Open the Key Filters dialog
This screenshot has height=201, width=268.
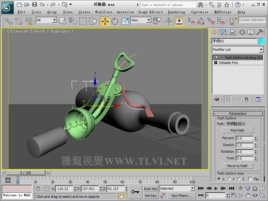(181, 196)
